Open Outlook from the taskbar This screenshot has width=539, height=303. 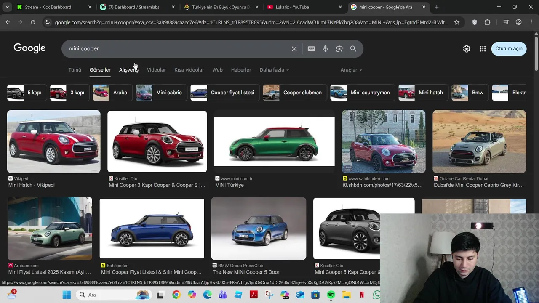tap(300, 295)
